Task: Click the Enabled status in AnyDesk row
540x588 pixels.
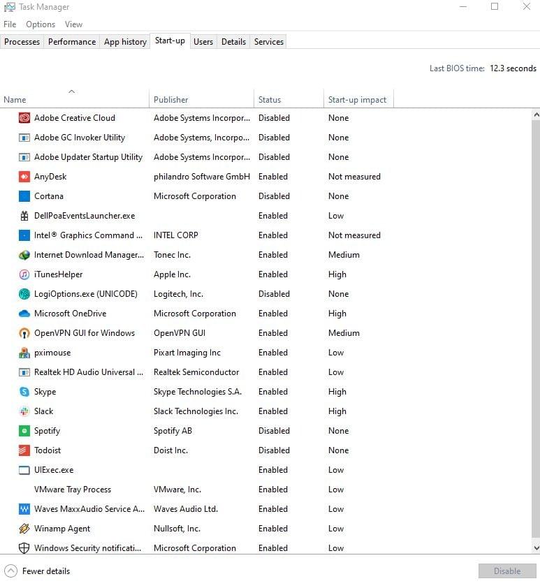Action: [x=273, y=177]
